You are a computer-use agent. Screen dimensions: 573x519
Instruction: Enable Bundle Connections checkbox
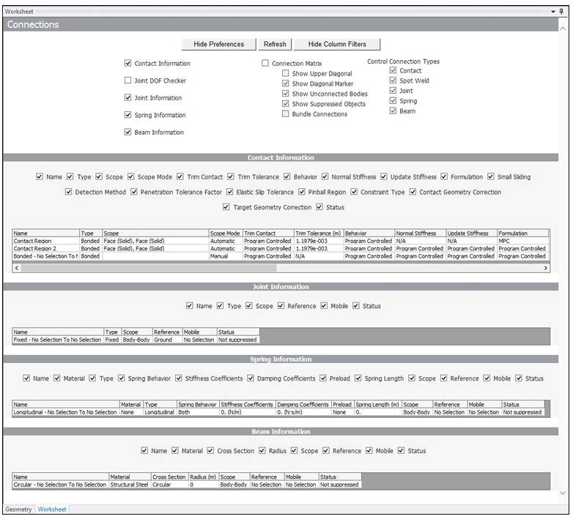286,114
